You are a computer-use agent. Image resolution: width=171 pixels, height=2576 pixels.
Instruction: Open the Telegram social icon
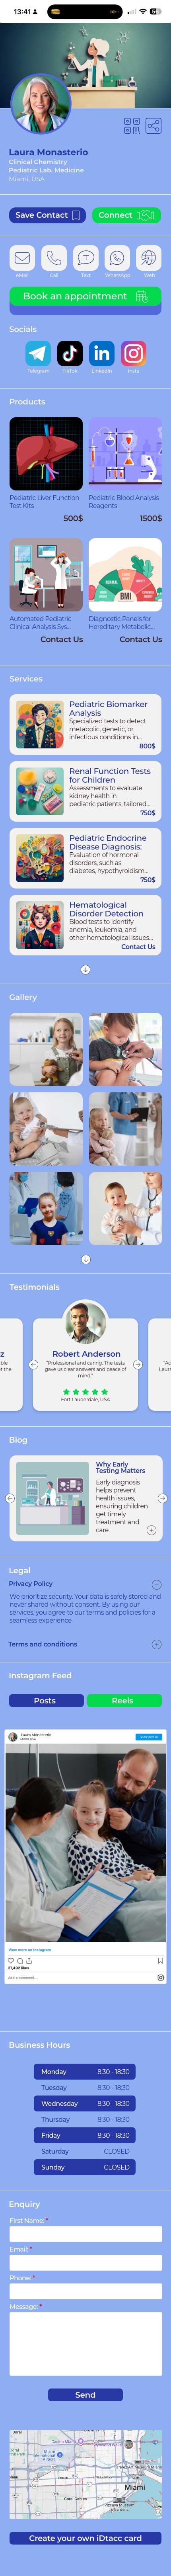point(38,353)
